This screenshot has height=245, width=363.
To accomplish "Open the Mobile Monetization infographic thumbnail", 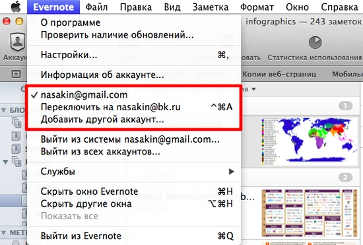I will pos(309,213).
